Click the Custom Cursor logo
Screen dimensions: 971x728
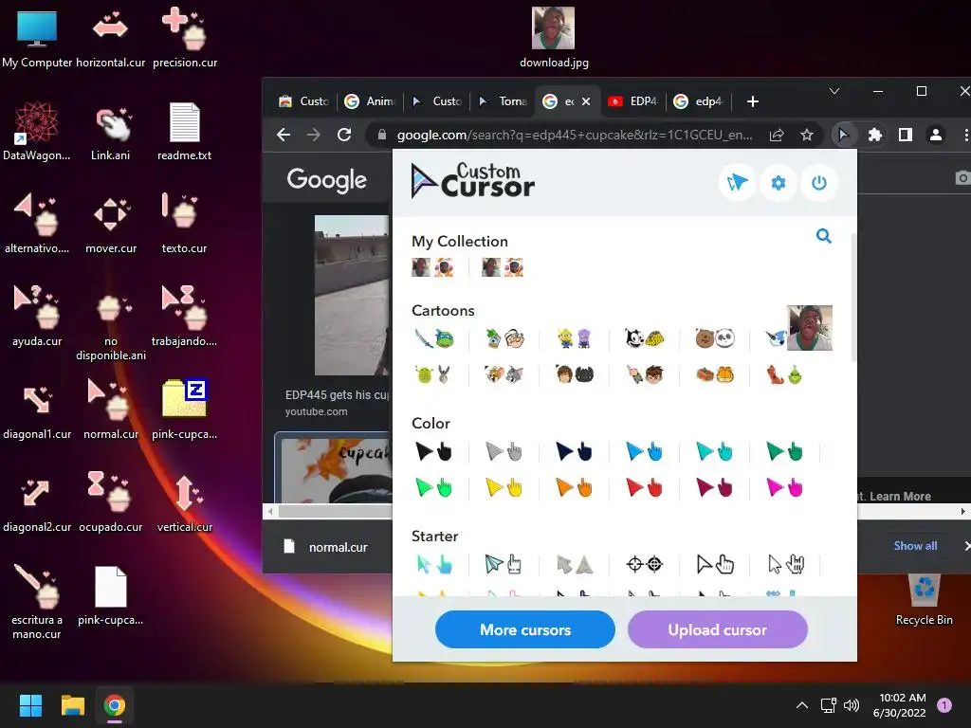[x=472, y=181]
